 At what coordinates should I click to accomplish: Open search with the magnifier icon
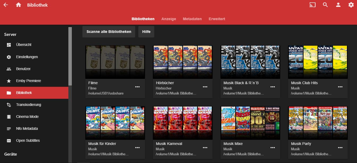325,5
